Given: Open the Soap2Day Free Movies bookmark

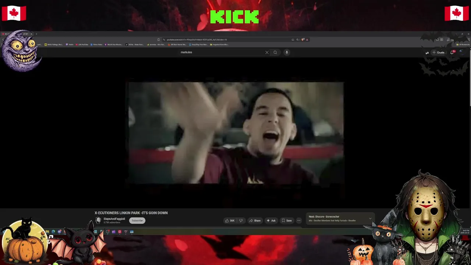Looking at the screenshot, I should click(x=198, y=45).
